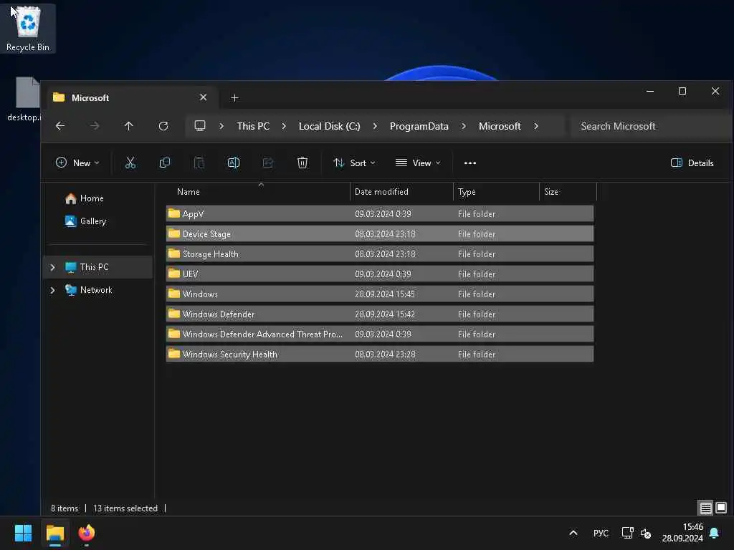734x550 pixels.
Task: Click the Copy icon in toolbar
Action: [165, 163]
